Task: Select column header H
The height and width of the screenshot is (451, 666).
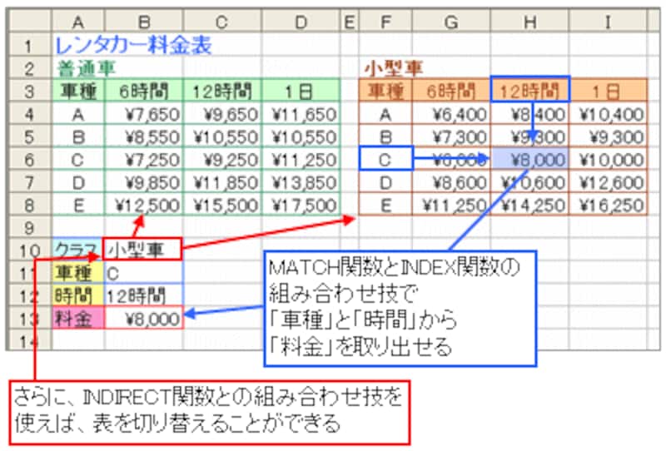Action: (529, 22)
